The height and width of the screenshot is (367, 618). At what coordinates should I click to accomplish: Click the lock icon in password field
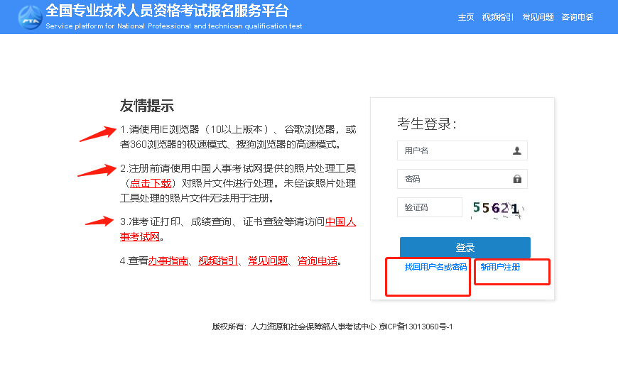pyautogui.click(x=516, y=179)
